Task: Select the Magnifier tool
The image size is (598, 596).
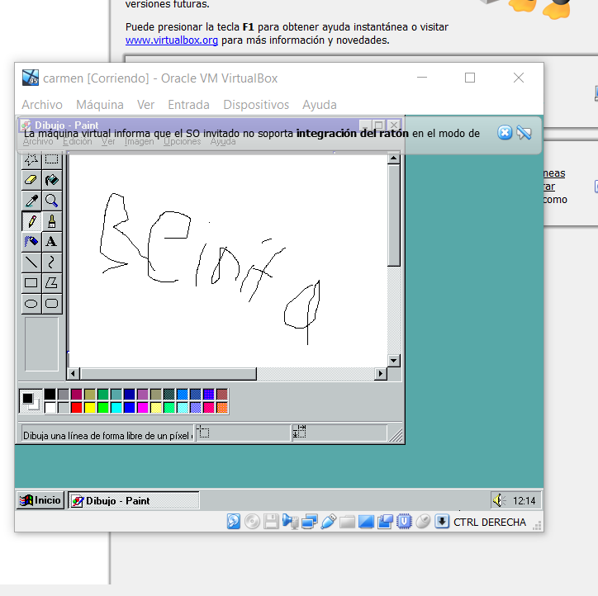Action: point(52,200)
